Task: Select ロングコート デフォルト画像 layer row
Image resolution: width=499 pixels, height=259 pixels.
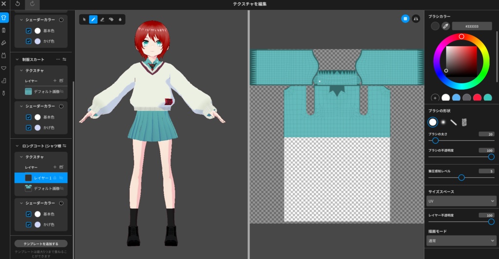Action: pos(41,188)
